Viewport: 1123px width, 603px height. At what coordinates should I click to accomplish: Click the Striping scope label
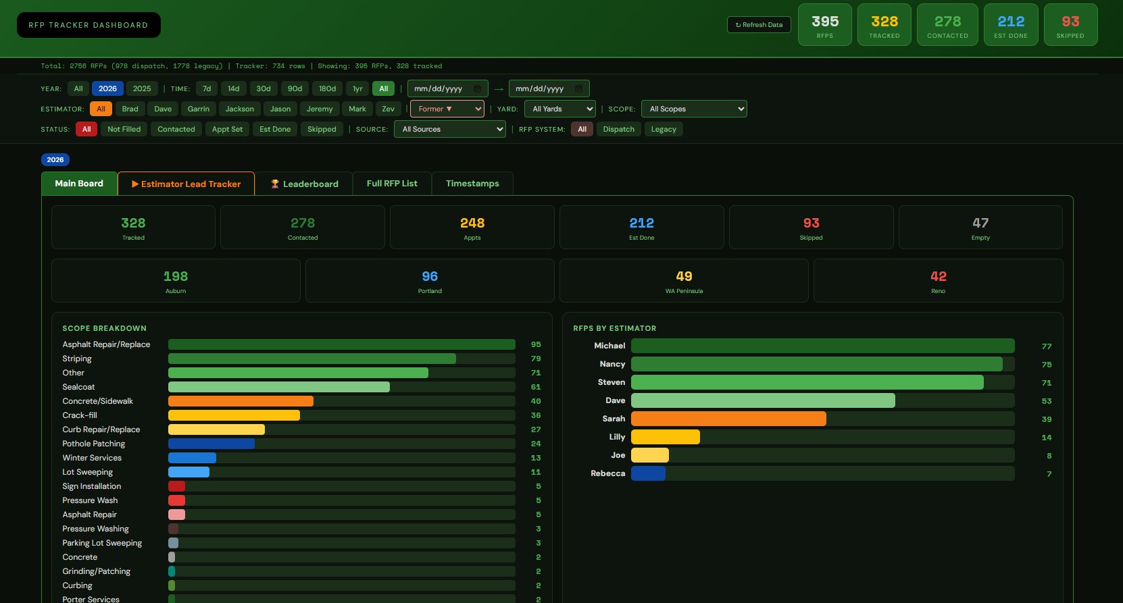(x=77, y=359)
